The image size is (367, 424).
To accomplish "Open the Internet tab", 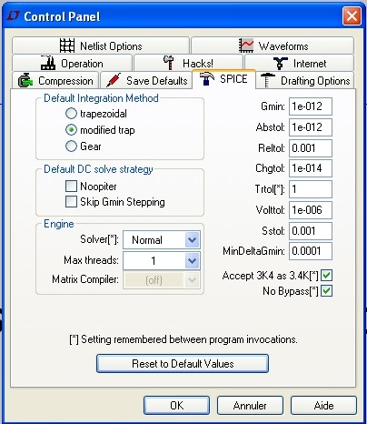I will click(299, 63).
